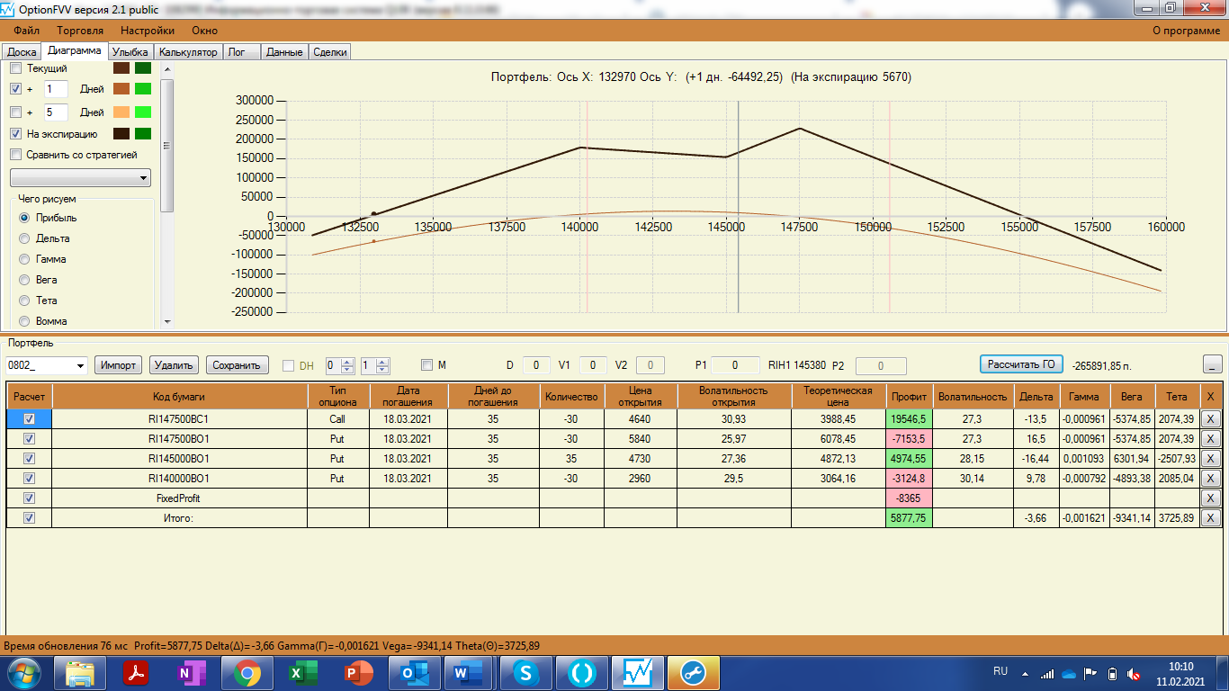Screen dimensions: 1229x691
Task: Click the days input showing 5
Action: [x=56, y=112]
